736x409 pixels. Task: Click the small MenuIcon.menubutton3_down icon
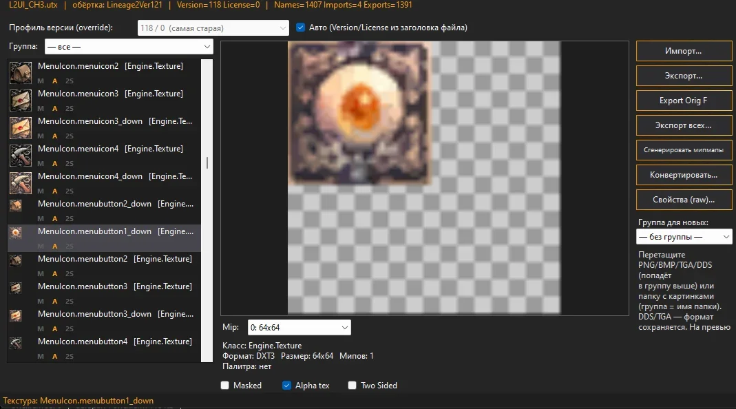(15, 315)
